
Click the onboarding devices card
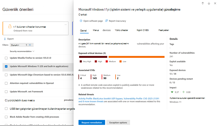coord(35,28)
